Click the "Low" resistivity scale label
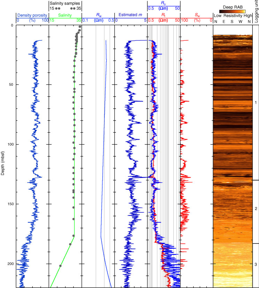 point(218,16)
